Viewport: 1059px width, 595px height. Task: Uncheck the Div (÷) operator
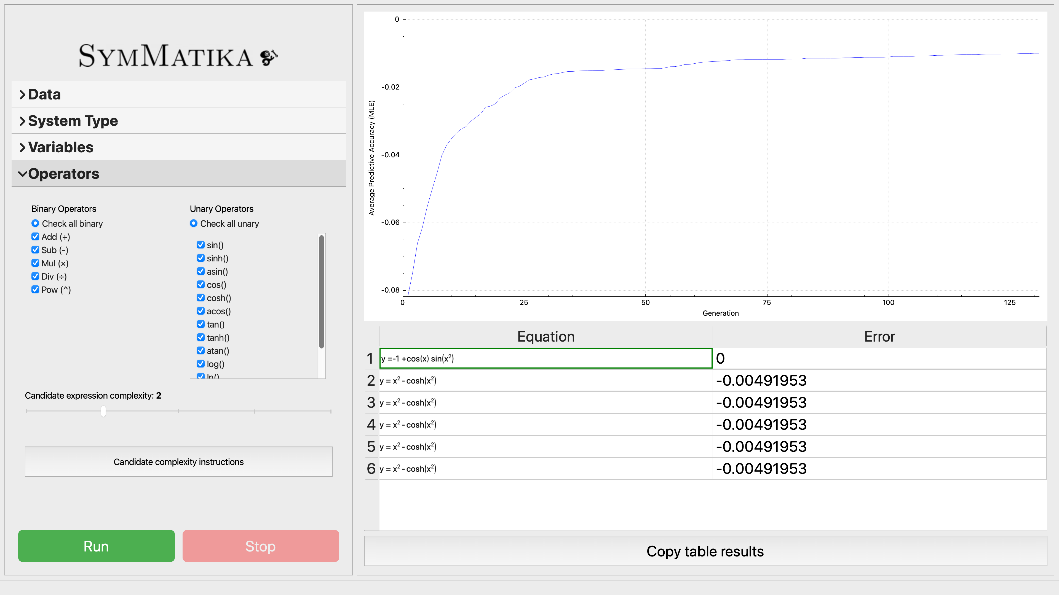pos(35,276)
